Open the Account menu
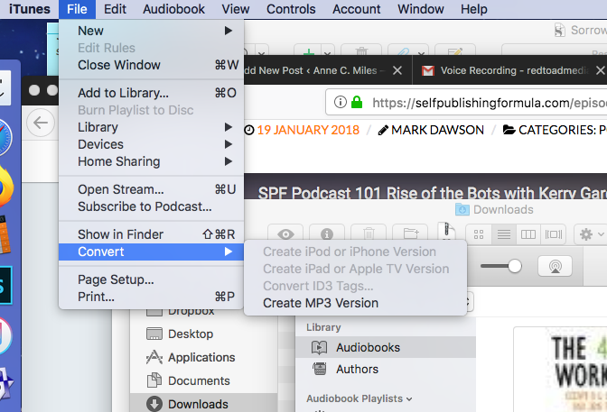 (x=357, y=9)
